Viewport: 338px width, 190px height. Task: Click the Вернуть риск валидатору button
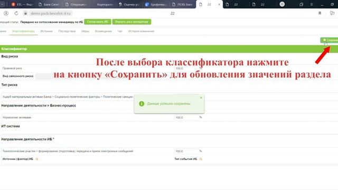[132, 22]
